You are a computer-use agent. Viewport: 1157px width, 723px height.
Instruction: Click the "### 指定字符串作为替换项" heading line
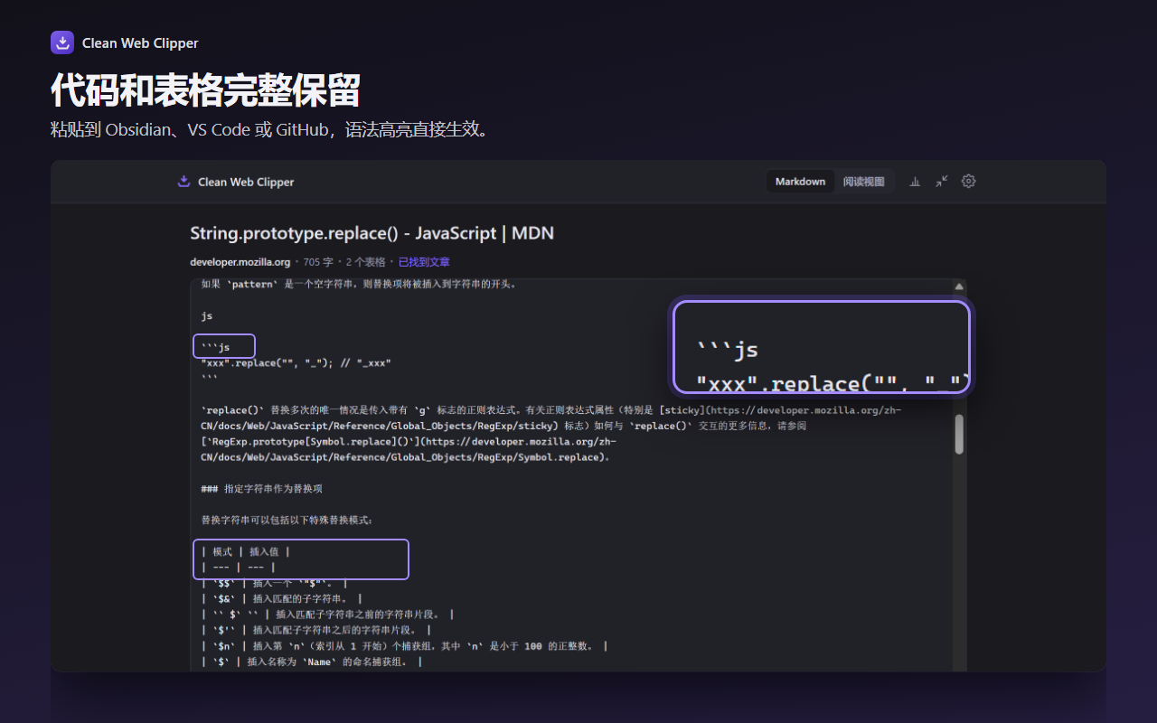click(261, 488)
